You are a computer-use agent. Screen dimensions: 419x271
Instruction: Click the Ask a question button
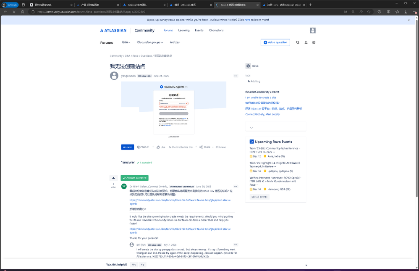pyautogui.click(x=275, y=42)
